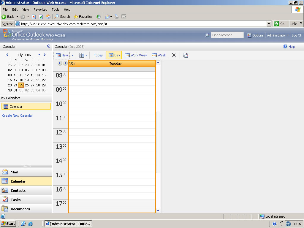Screen dimensions: 304x228
Task: Switch to Work Week view
Action: coord(136,55)
